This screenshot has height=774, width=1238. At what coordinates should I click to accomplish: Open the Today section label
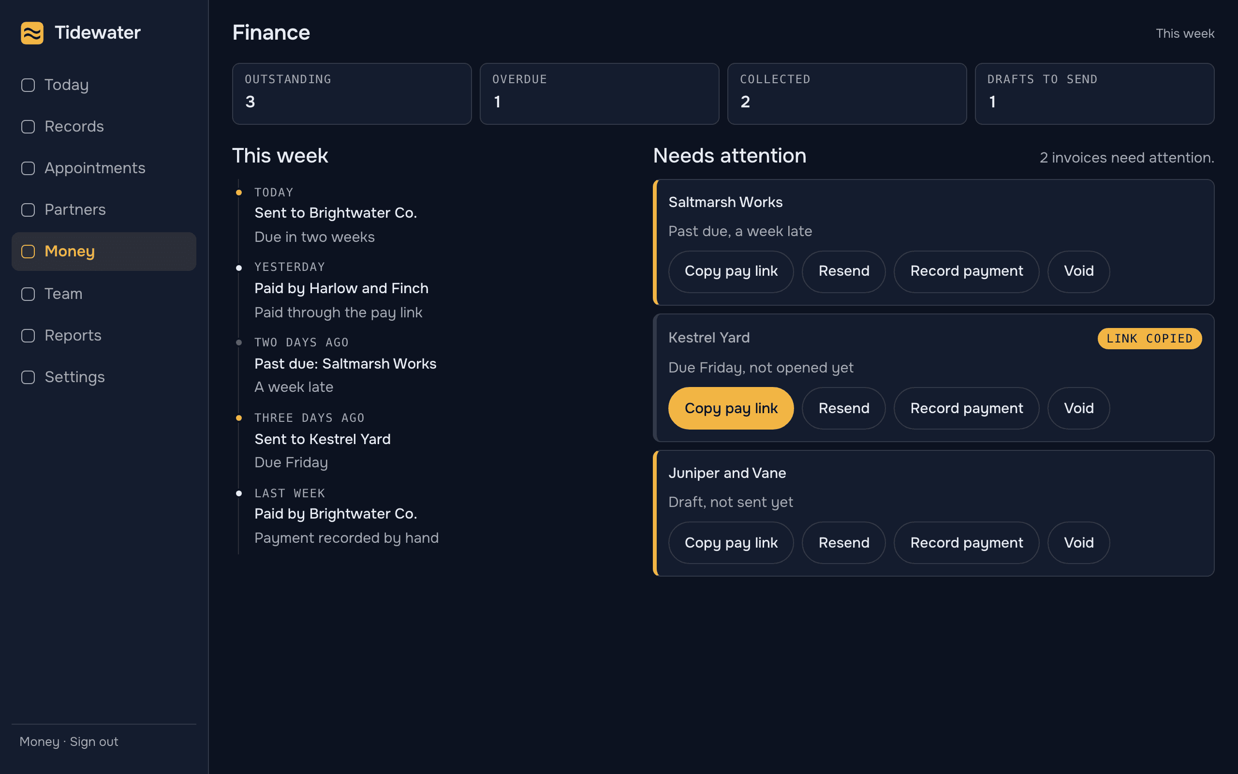click(x=67, y=85)
